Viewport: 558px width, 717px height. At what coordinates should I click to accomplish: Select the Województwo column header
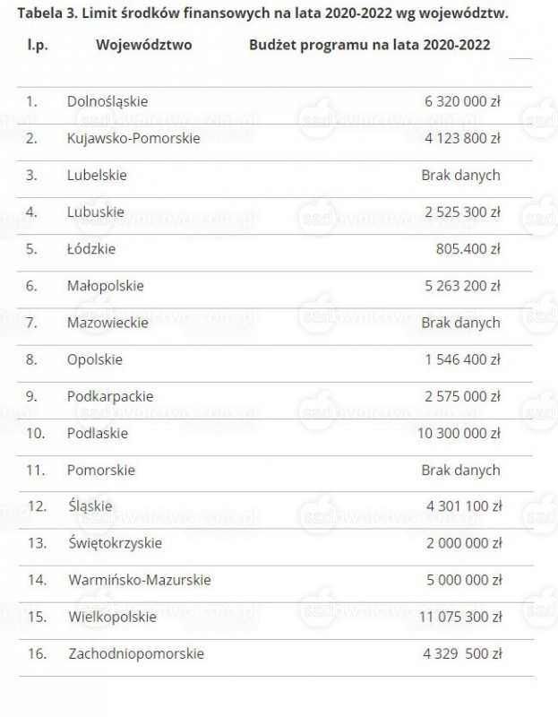coord(144,45)
